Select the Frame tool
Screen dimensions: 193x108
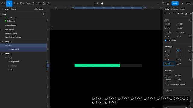tap(15, 4)
